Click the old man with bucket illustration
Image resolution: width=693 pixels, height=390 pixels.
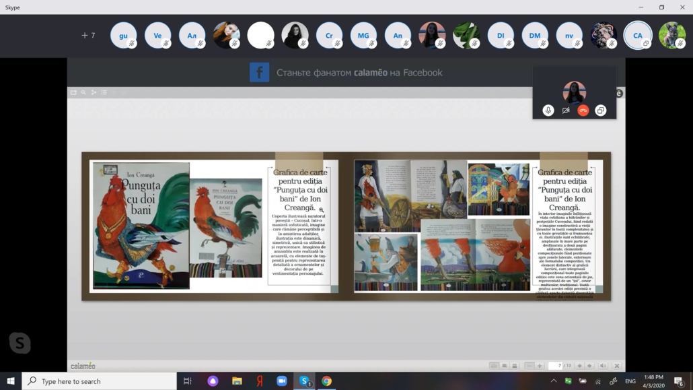click(x=386, y=262)
